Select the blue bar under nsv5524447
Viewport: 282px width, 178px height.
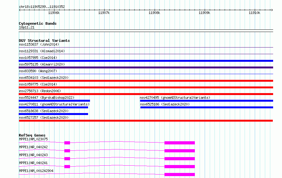(54, 101)
